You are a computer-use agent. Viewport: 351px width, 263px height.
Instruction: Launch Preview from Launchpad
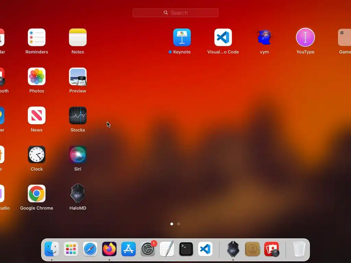(78, 76)
